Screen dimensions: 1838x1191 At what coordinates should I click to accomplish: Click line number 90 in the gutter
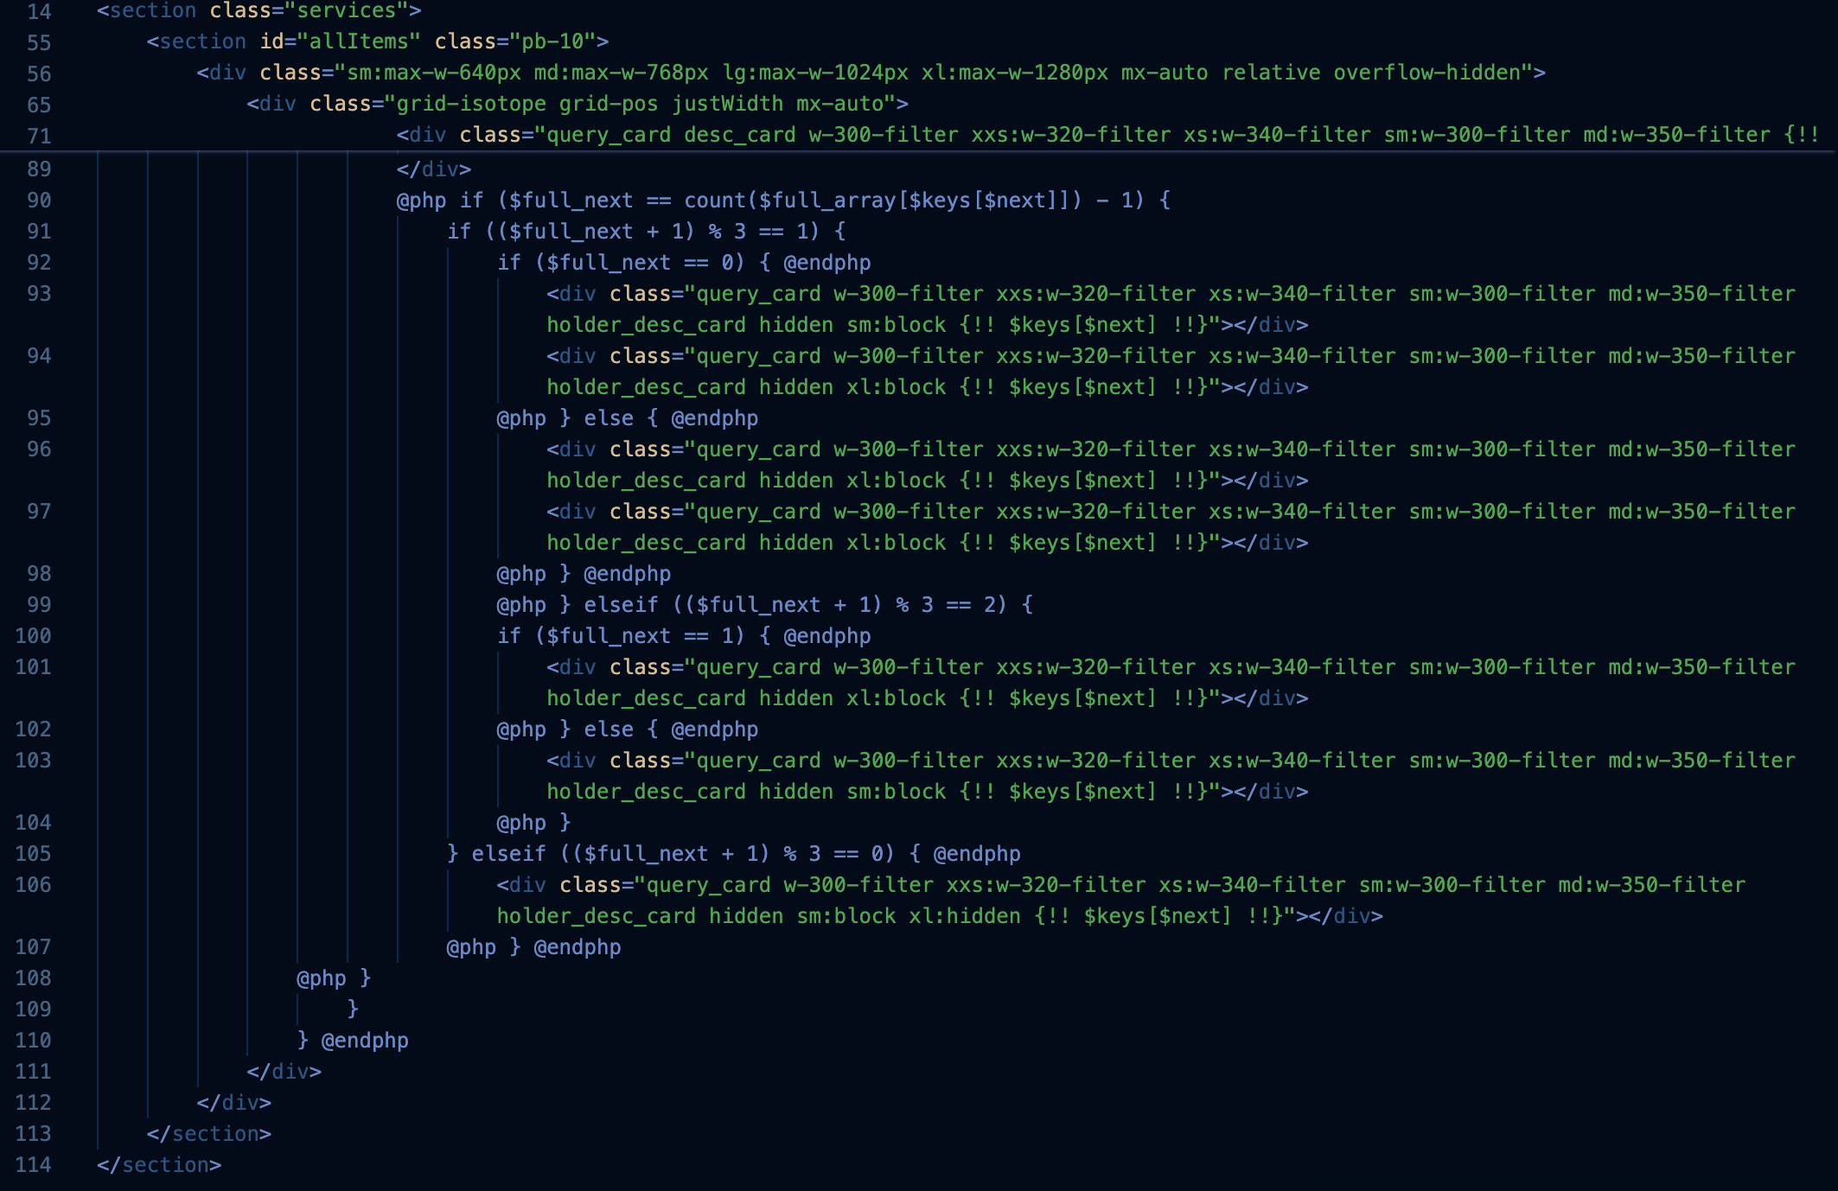click(x=38, y=201)
